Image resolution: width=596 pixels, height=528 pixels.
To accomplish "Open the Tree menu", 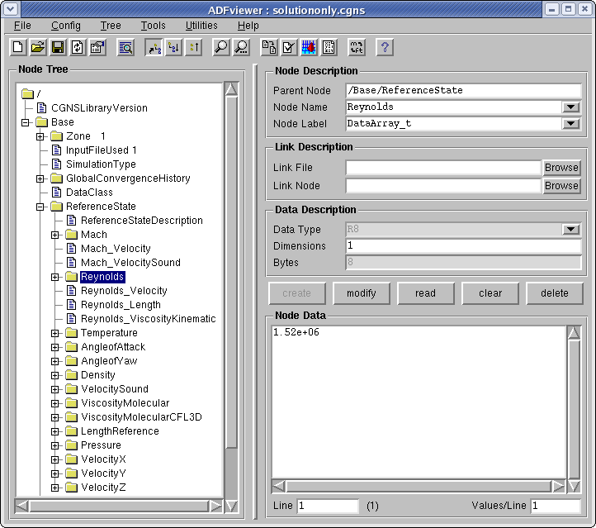I will point(111,26).
